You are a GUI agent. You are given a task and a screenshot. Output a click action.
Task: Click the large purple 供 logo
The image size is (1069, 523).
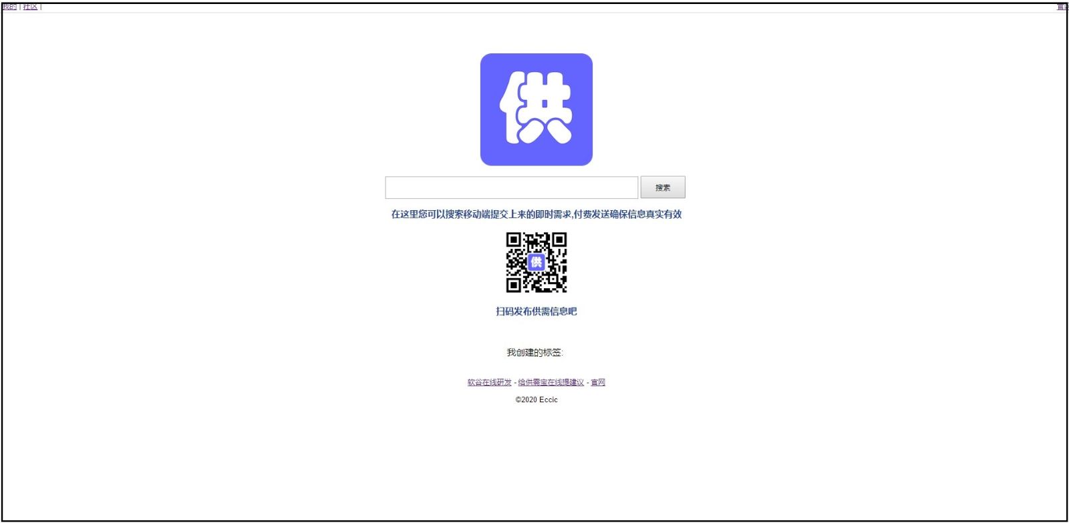point(536,109)
